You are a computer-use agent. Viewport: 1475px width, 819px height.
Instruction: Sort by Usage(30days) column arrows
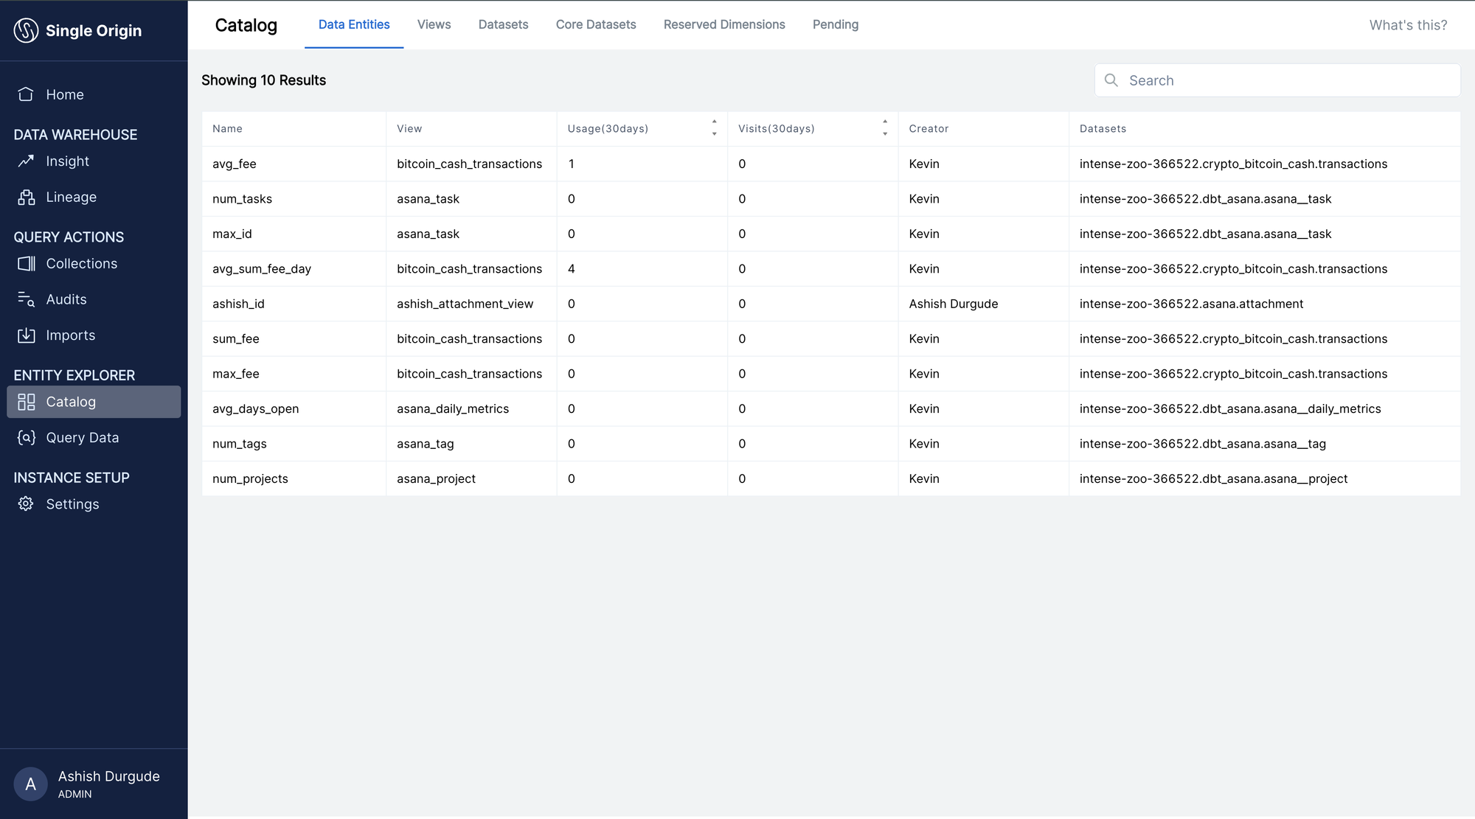pyautogui.click(x=714, y=128)
